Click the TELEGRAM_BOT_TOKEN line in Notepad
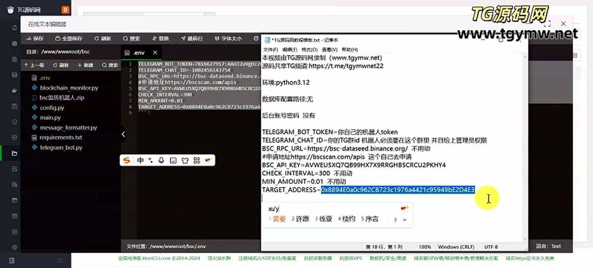593x268 pixels. pyautogui.click(x=330, y=132)
